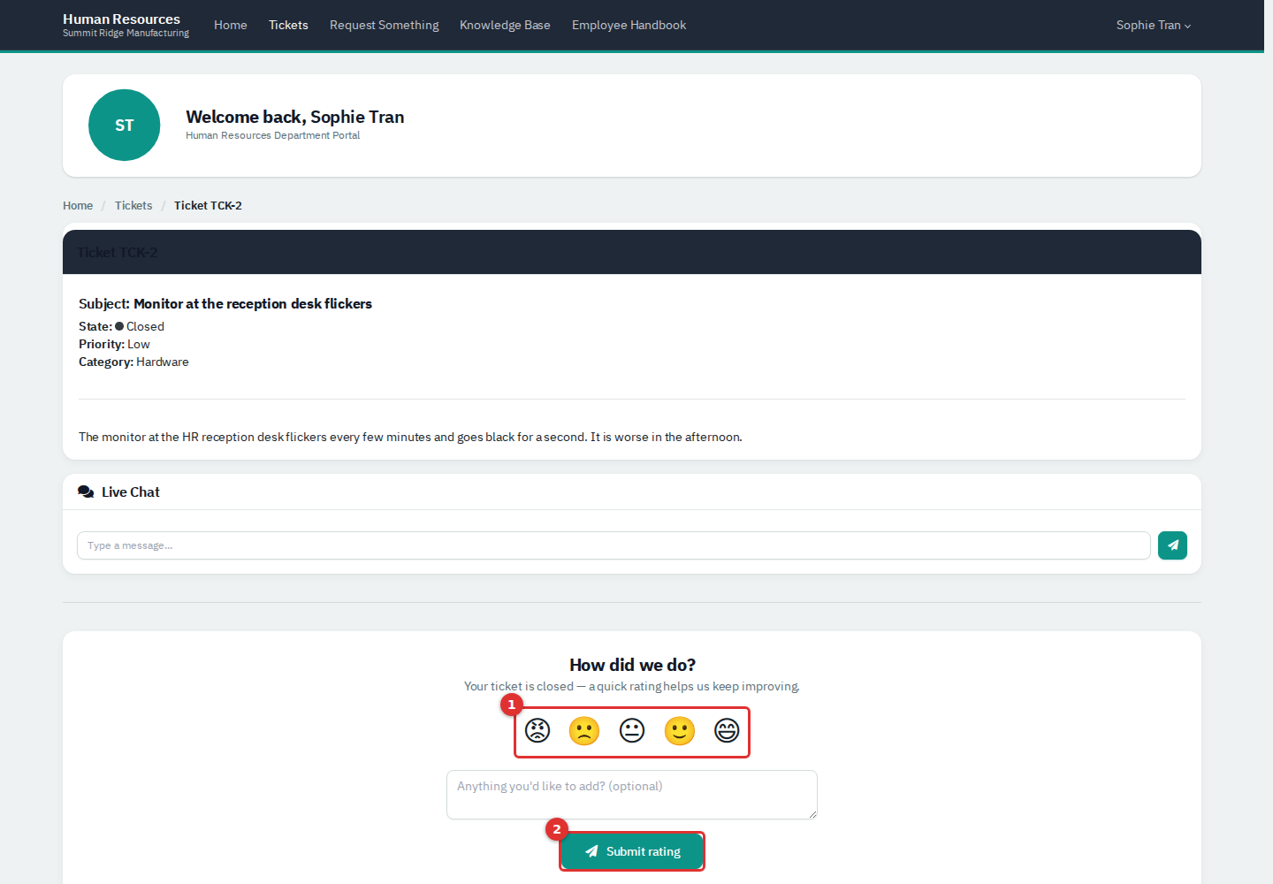The height and width of the screenshot is (884, 1273).
Task: Click the Human Resources brand logo
Action: pos(126,25)
